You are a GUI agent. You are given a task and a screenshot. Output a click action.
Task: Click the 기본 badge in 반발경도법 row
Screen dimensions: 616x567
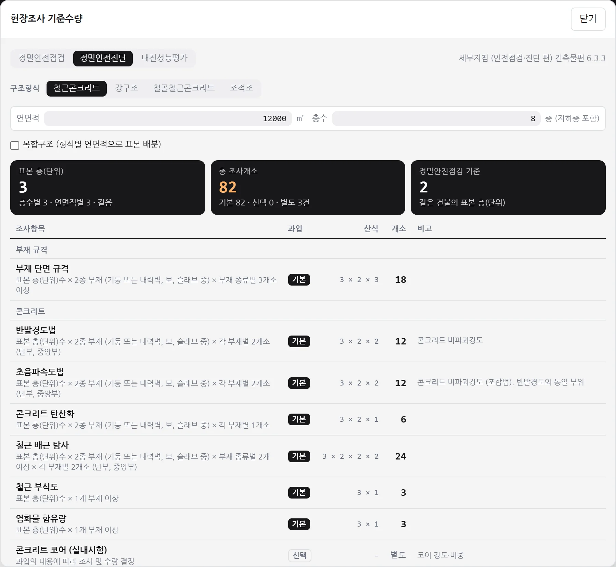[299, 341]
